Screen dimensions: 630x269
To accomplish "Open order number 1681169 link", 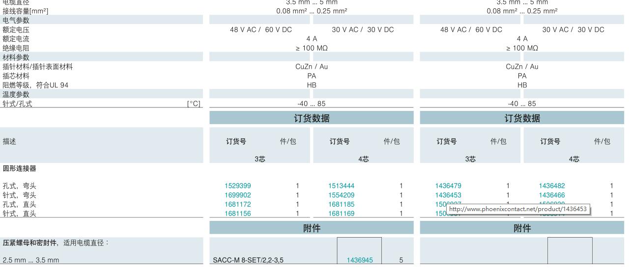I will pyautogui.click(x=341, y=214).
